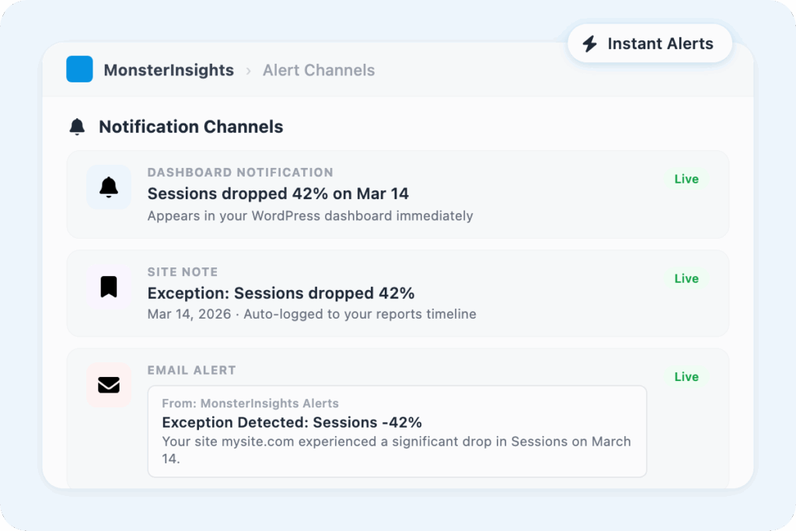Click the Email Alert label text
This screenshot has height=531, width=796.
(191, 371)
